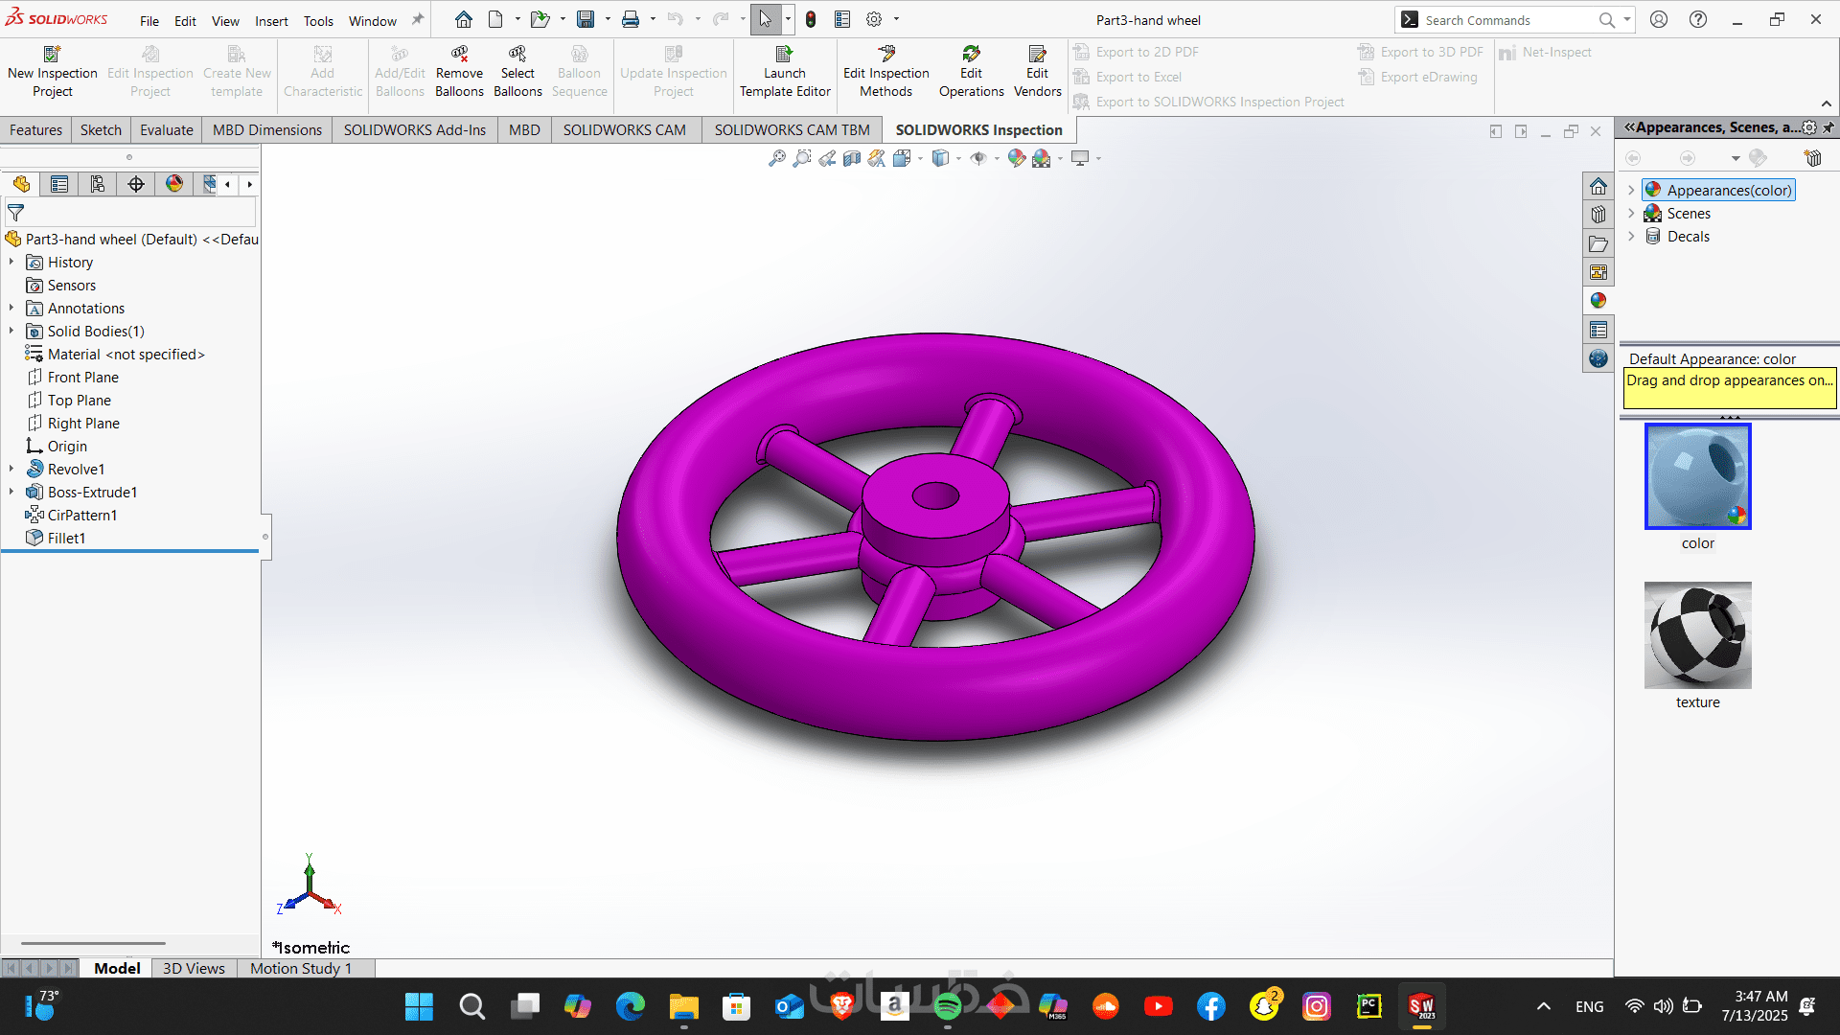Viewport: 1840px width, 1035px height.
Task: Click the Edit Appearance icon
Action: pyautogui.click(x=1016, y=158)
